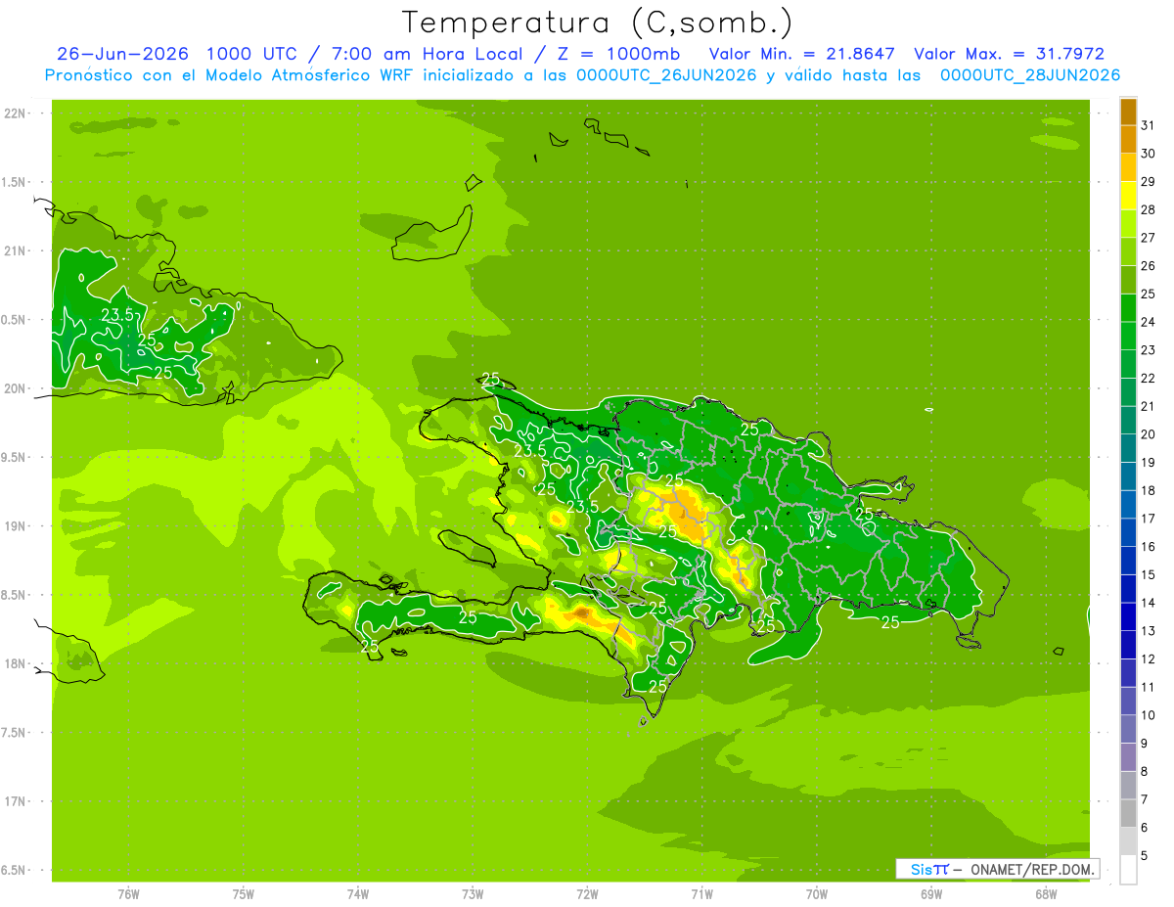Click the '30' legend scale value

1149,154
